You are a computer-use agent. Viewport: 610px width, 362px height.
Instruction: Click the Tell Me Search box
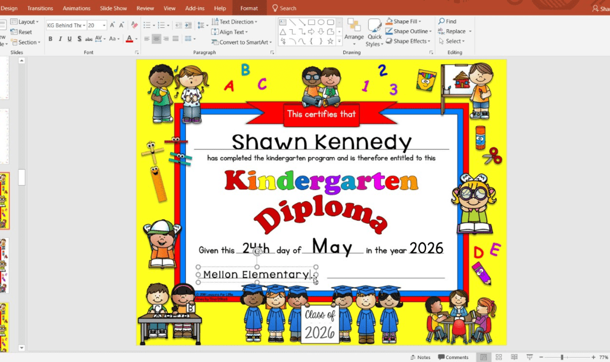[284, 8]
